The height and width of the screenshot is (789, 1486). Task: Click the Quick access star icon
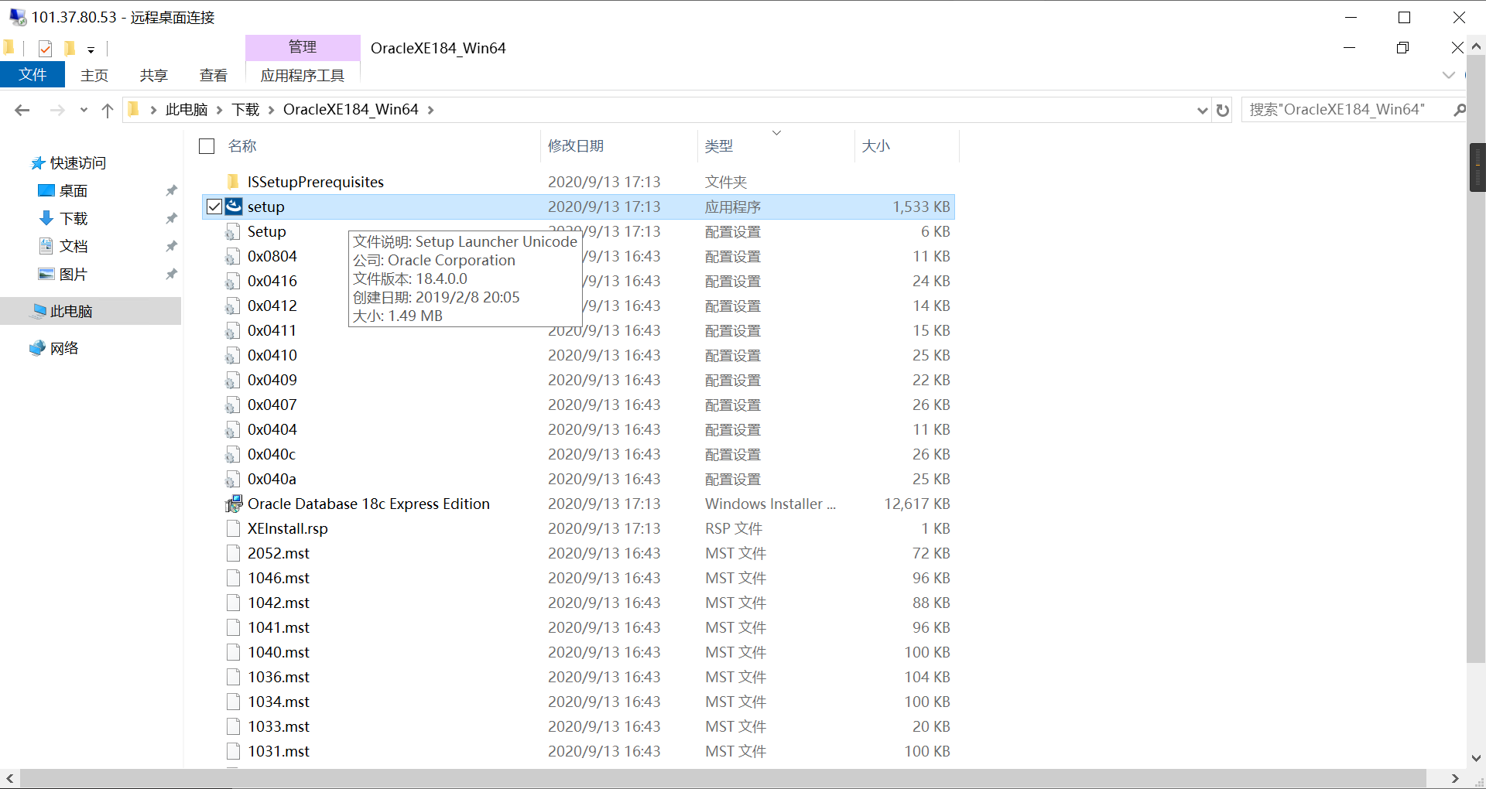38,163
